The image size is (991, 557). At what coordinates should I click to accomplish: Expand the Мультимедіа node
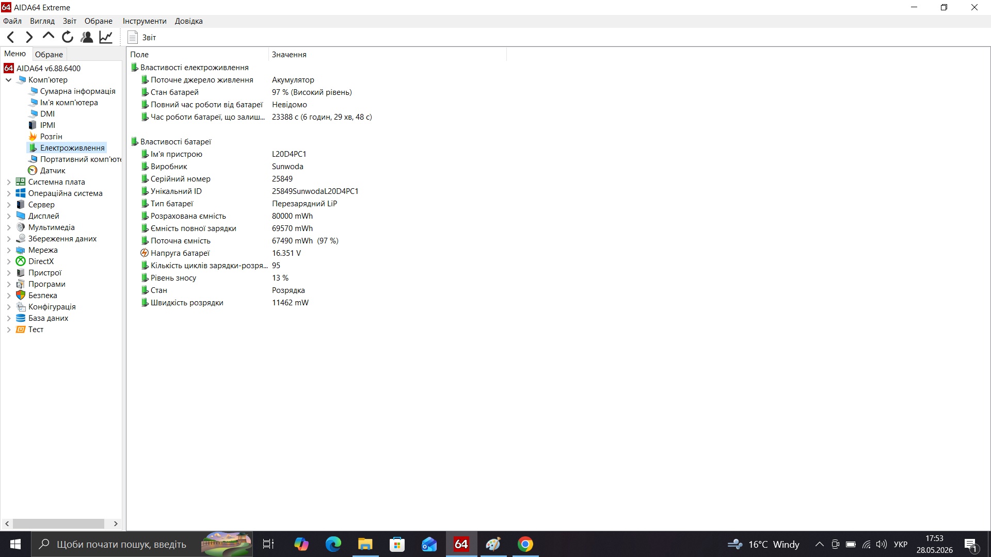tap(9, 227)
